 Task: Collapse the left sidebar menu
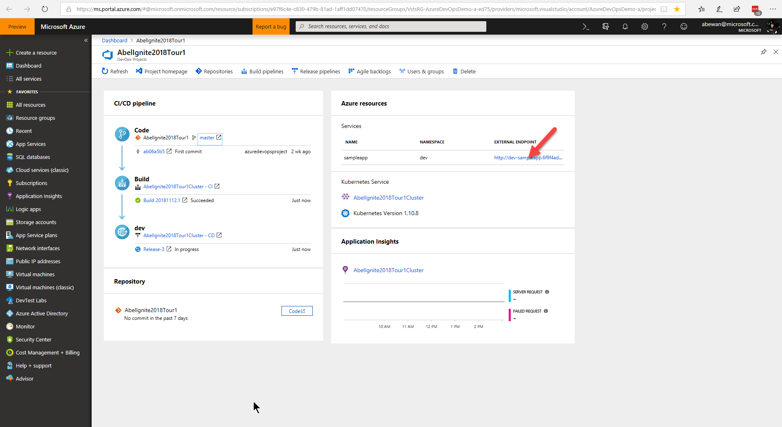click(x=86, y=40)
